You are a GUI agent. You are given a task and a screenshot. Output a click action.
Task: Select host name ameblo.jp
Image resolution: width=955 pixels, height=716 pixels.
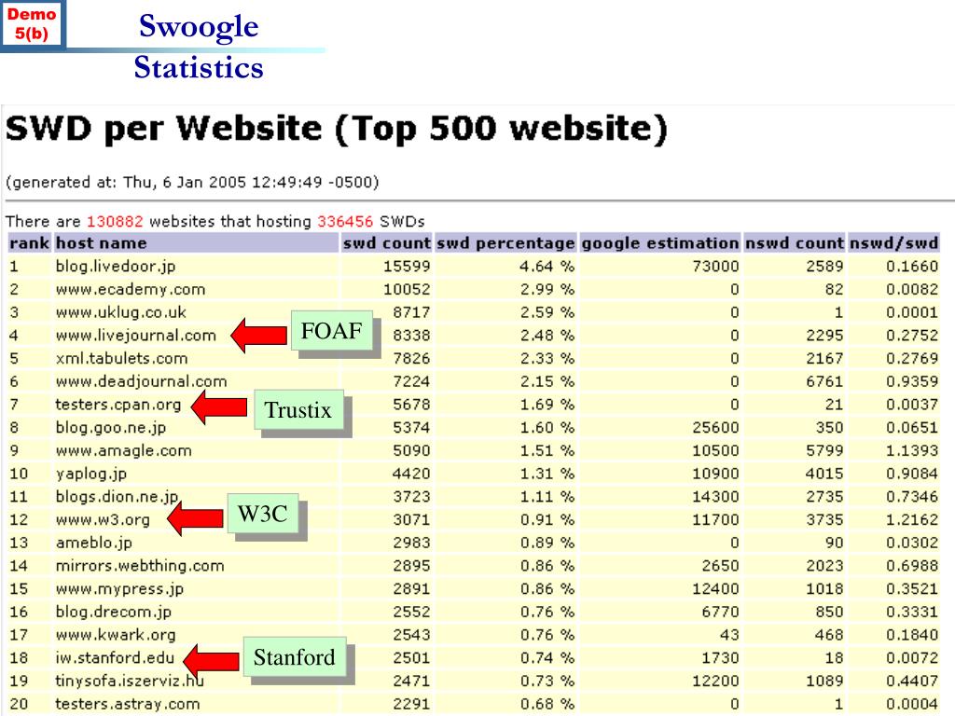(94, 543)
